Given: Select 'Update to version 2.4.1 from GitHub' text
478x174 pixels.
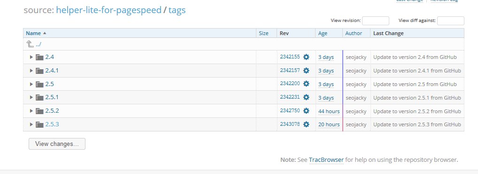Looking at the screenshot, I should click(417, 71).
